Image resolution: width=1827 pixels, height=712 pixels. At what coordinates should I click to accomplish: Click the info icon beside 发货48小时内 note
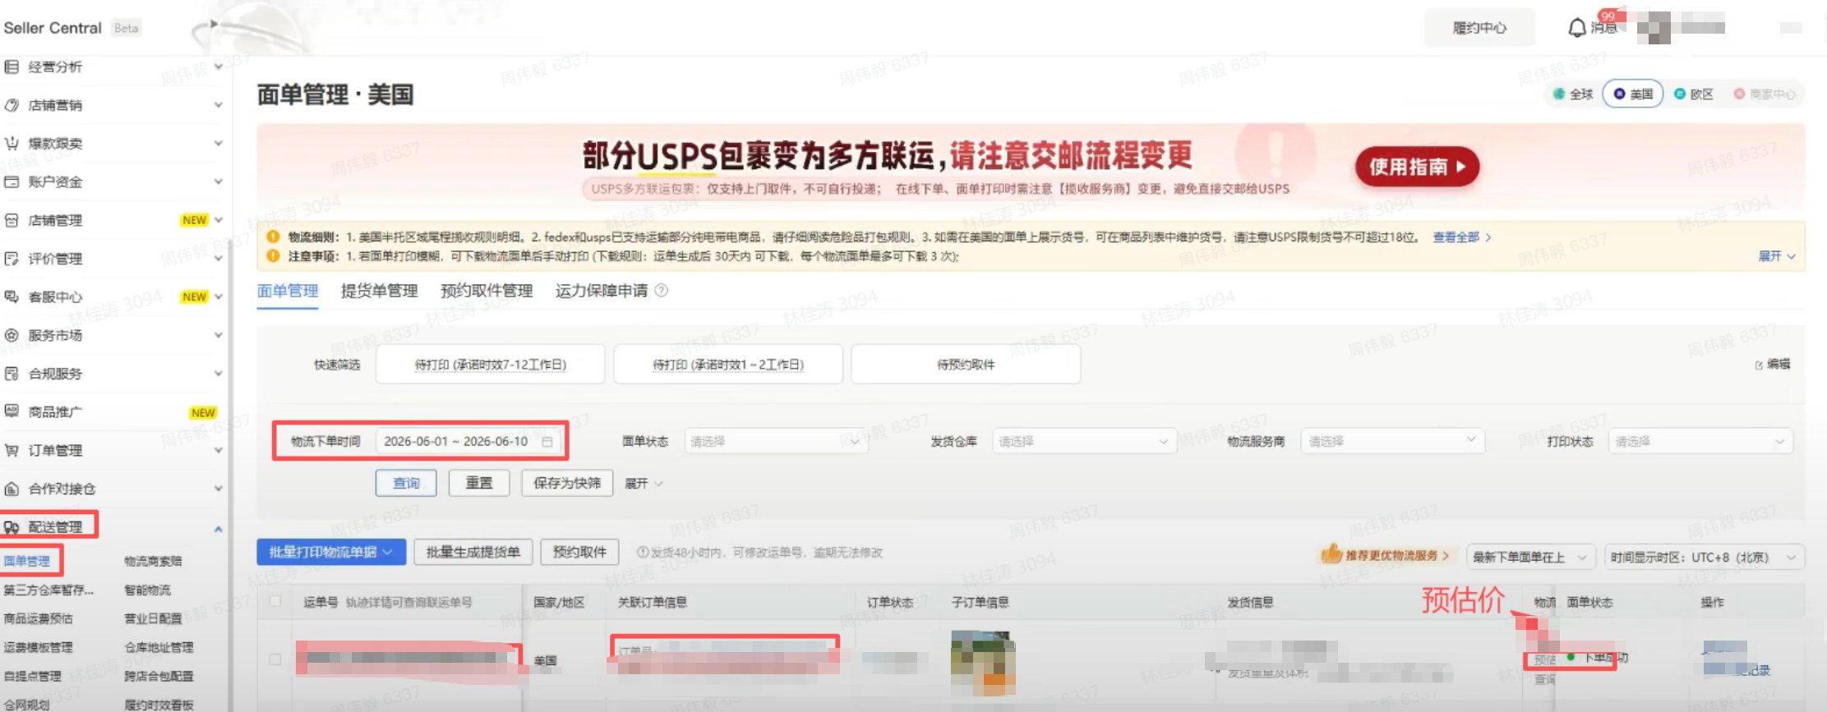click(x=643, y=553)
